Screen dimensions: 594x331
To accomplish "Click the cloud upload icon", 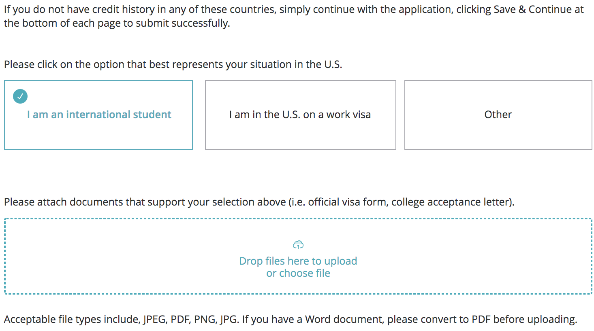I will point(298,245).
